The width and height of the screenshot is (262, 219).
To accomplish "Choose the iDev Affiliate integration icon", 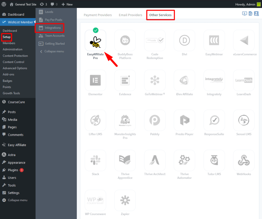I will [184, 80].
